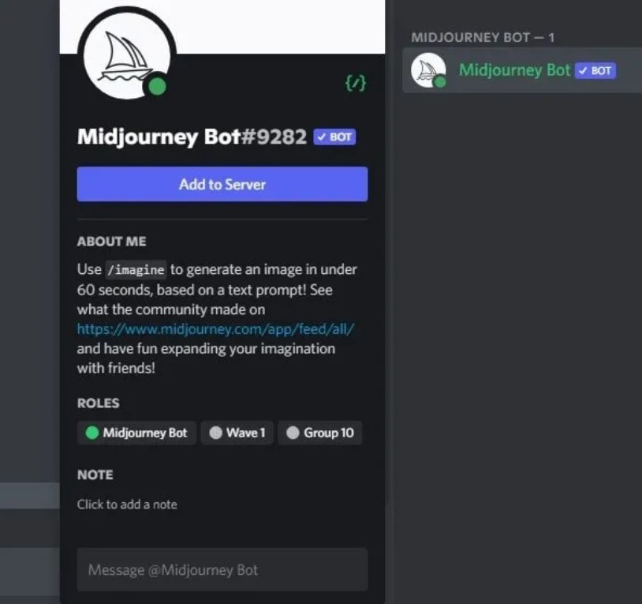Select Midjourney Bot in the member list
Screen dimensions: 642x604
tap(522, 70)
